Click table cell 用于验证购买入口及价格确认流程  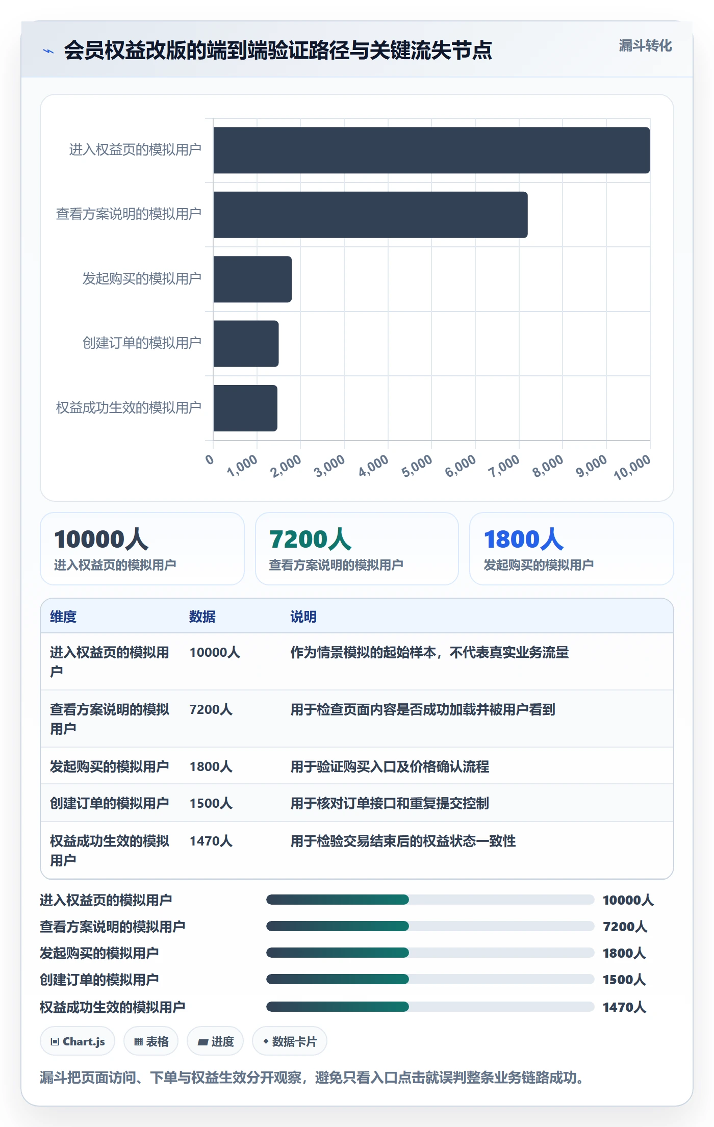pyautogui.click(x=390, y=766)
